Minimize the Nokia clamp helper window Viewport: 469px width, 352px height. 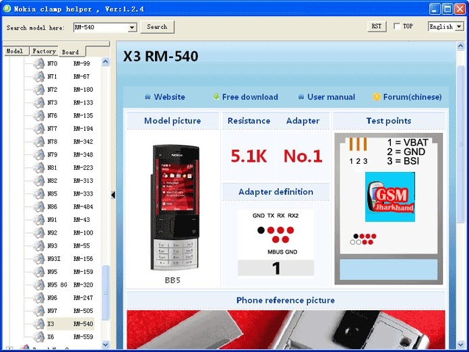pyautogui.click(x=435, y=9)
